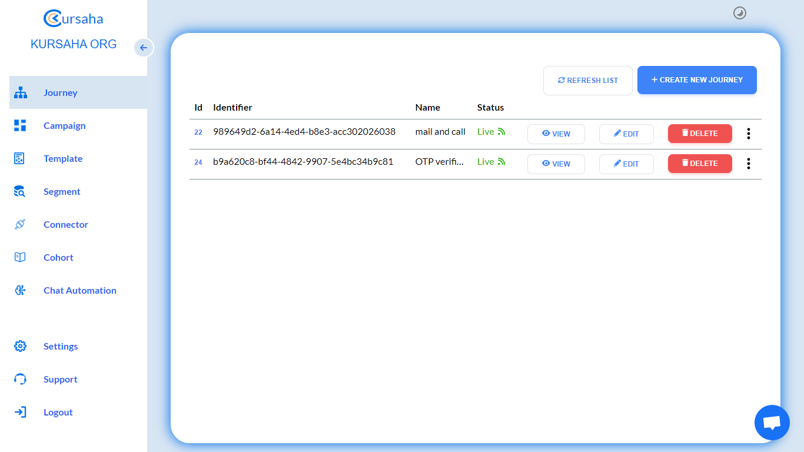View the OTP verification journey
This screenshot has height=452, width=804.
556,164
